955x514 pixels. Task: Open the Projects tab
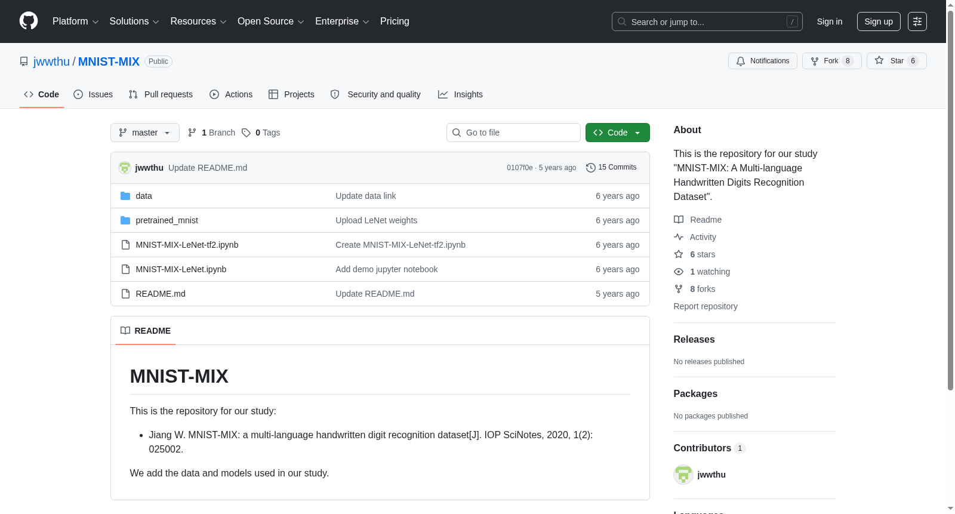coord(291,94)
